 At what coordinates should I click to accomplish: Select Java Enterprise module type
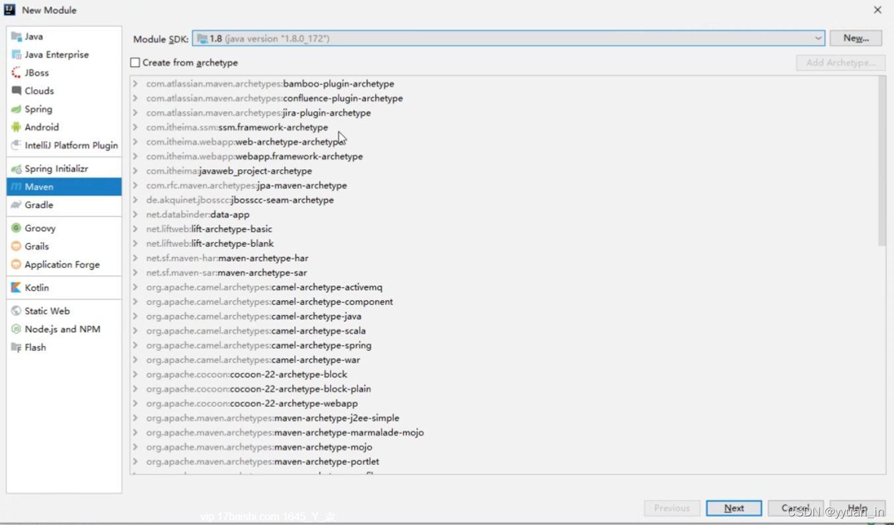click(x=64, y=55)
